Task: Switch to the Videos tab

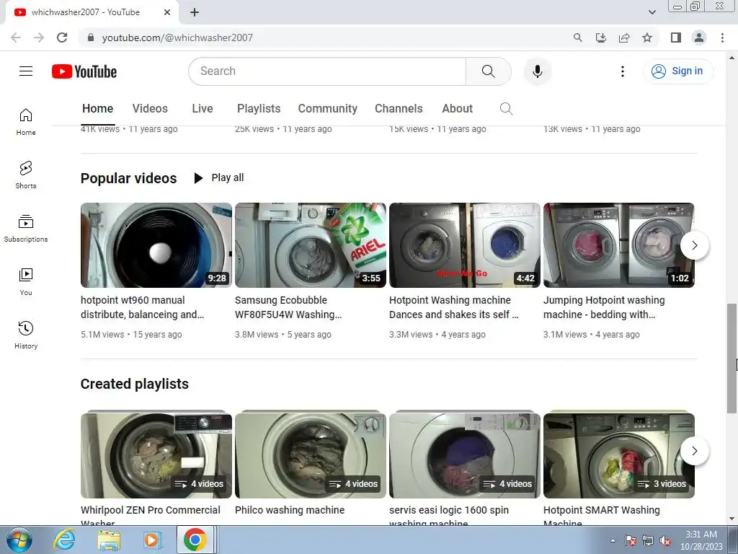Action: [150, 109]
